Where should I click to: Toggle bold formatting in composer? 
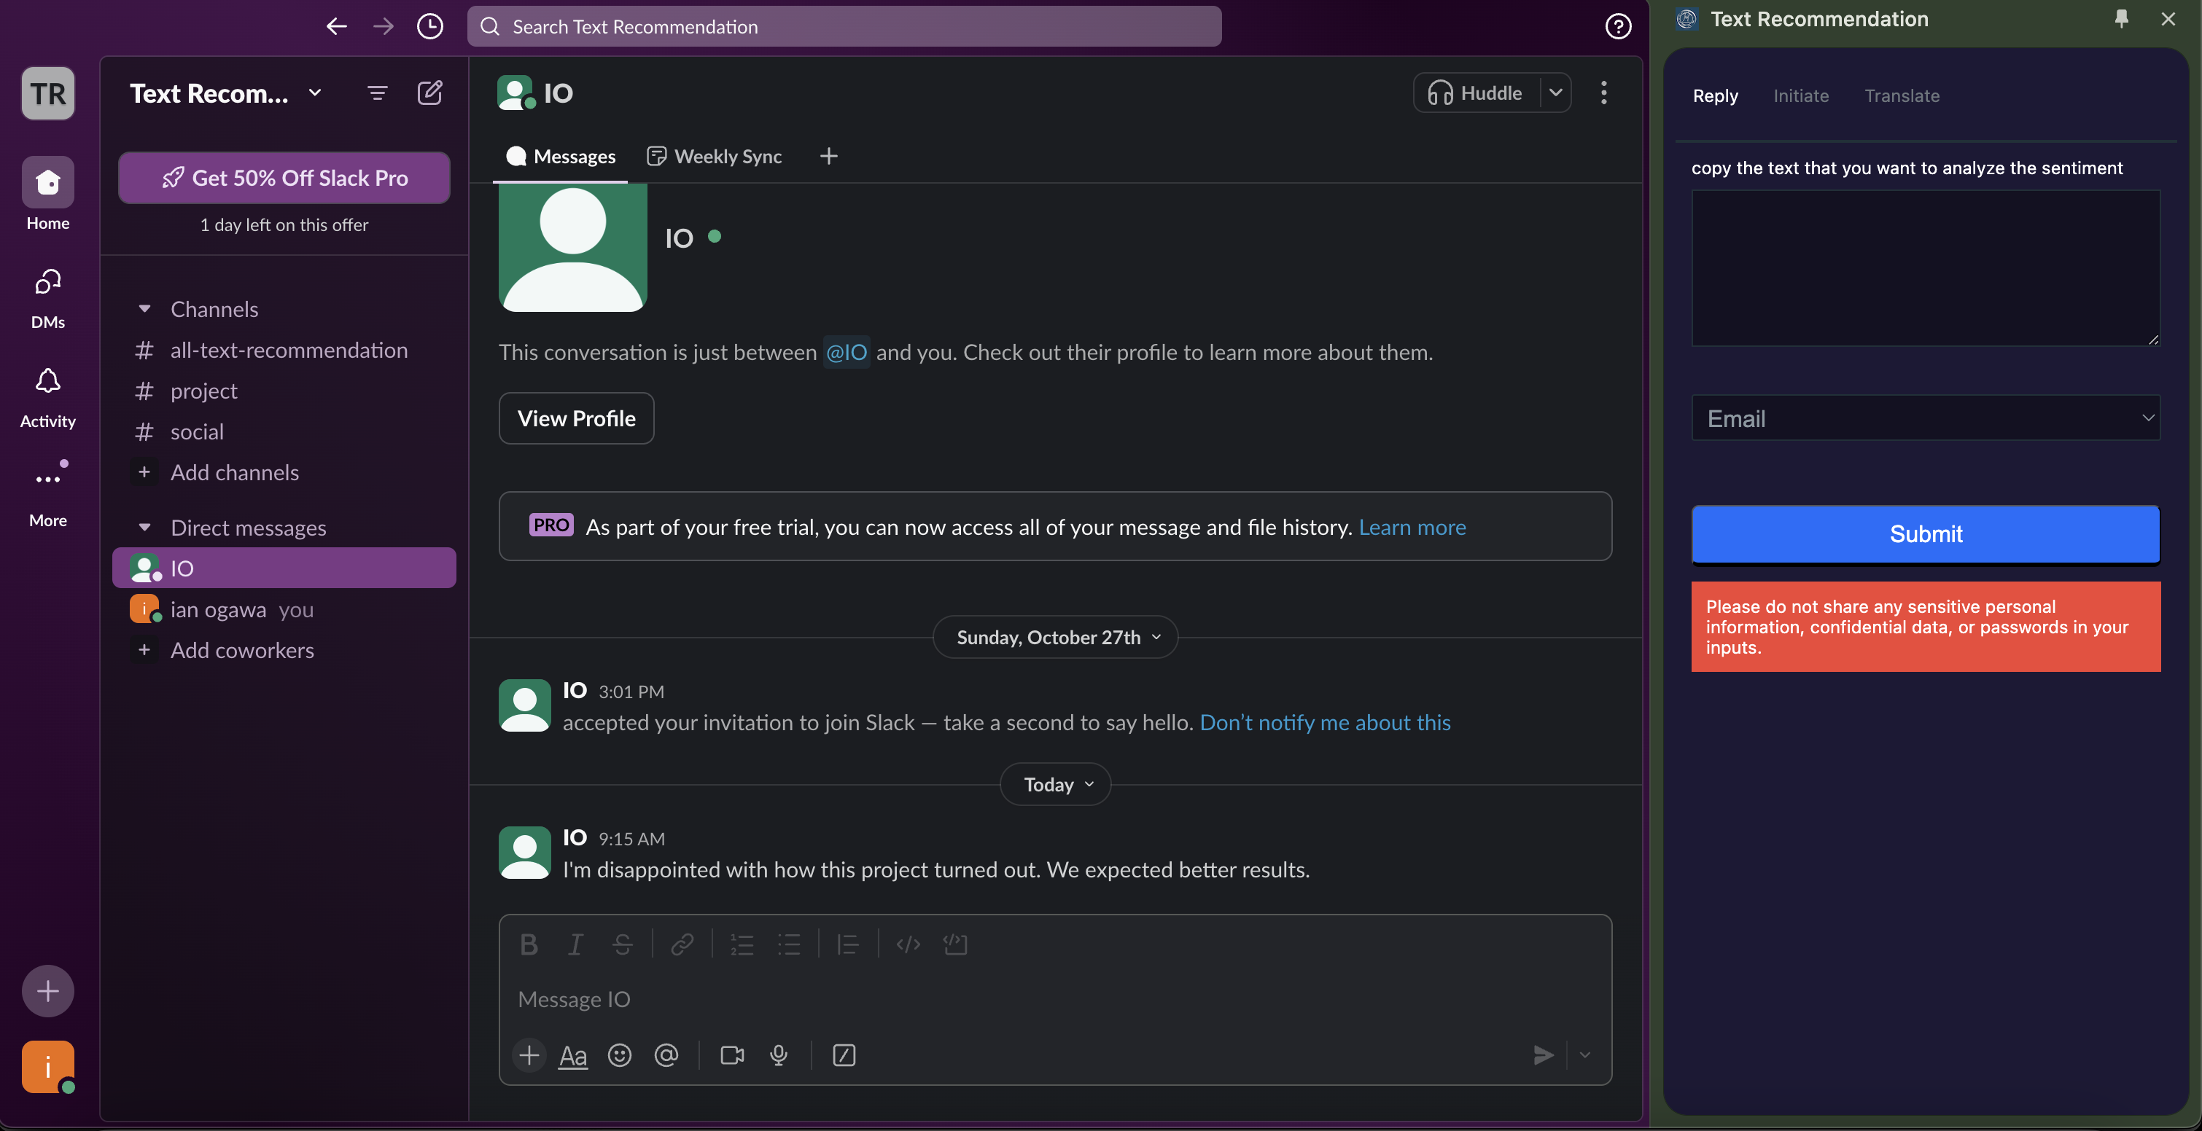point(529,944)
